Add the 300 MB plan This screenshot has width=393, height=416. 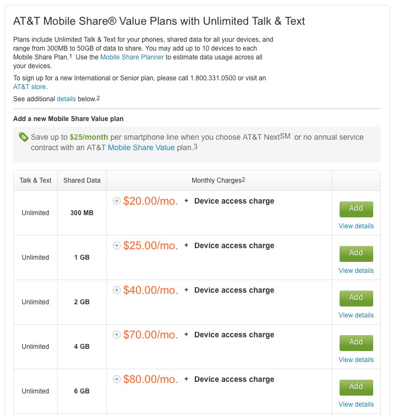tap(356, 209)
